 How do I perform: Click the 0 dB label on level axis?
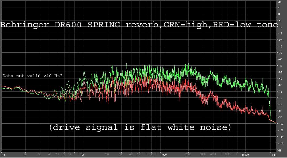[279, 14]
